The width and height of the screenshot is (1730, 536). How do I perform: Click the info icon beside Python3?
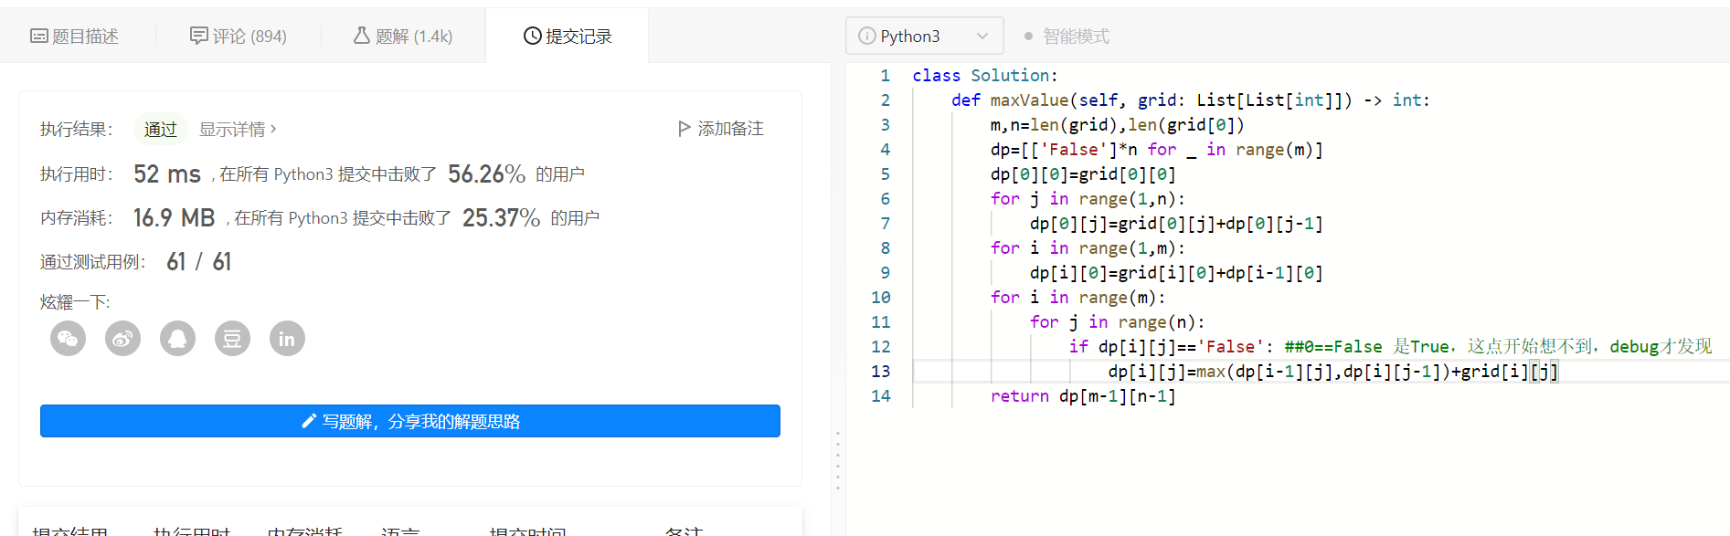(x=866, y=37)
